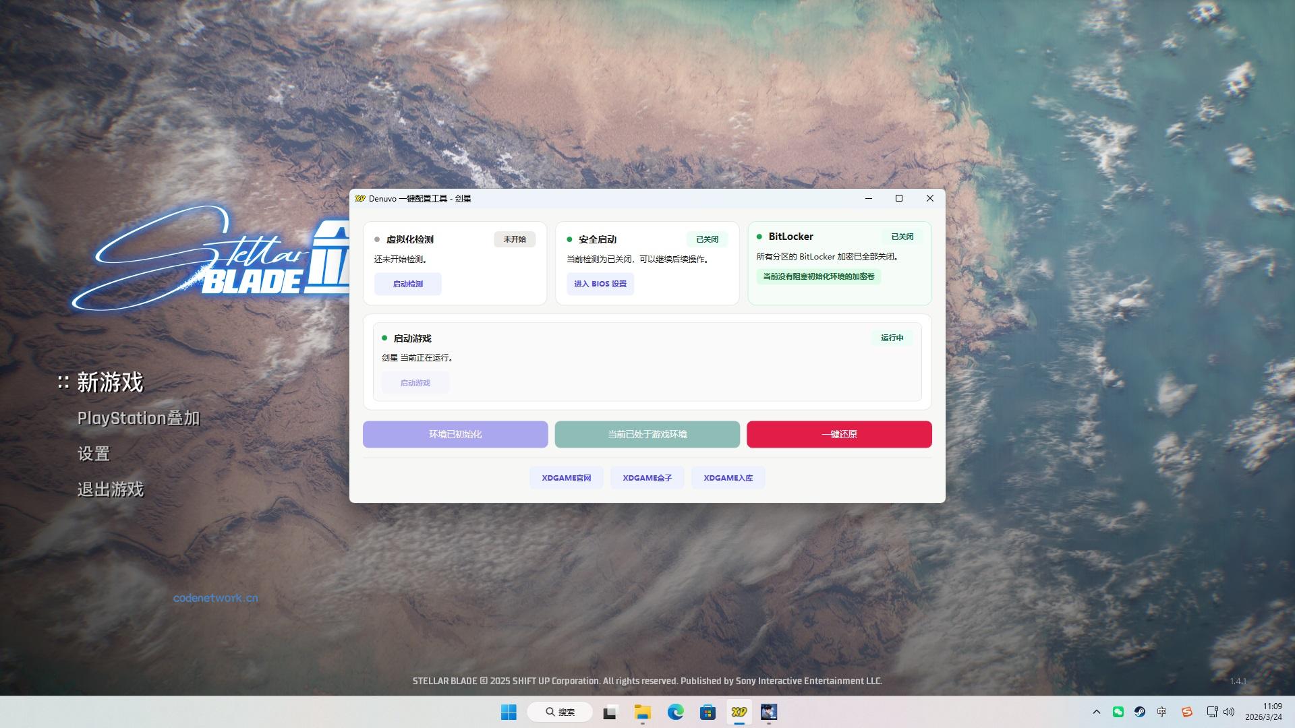The image size is (1295, 728).
Task: Click the WeChat tray icon
Action: tap(1118, 712)
